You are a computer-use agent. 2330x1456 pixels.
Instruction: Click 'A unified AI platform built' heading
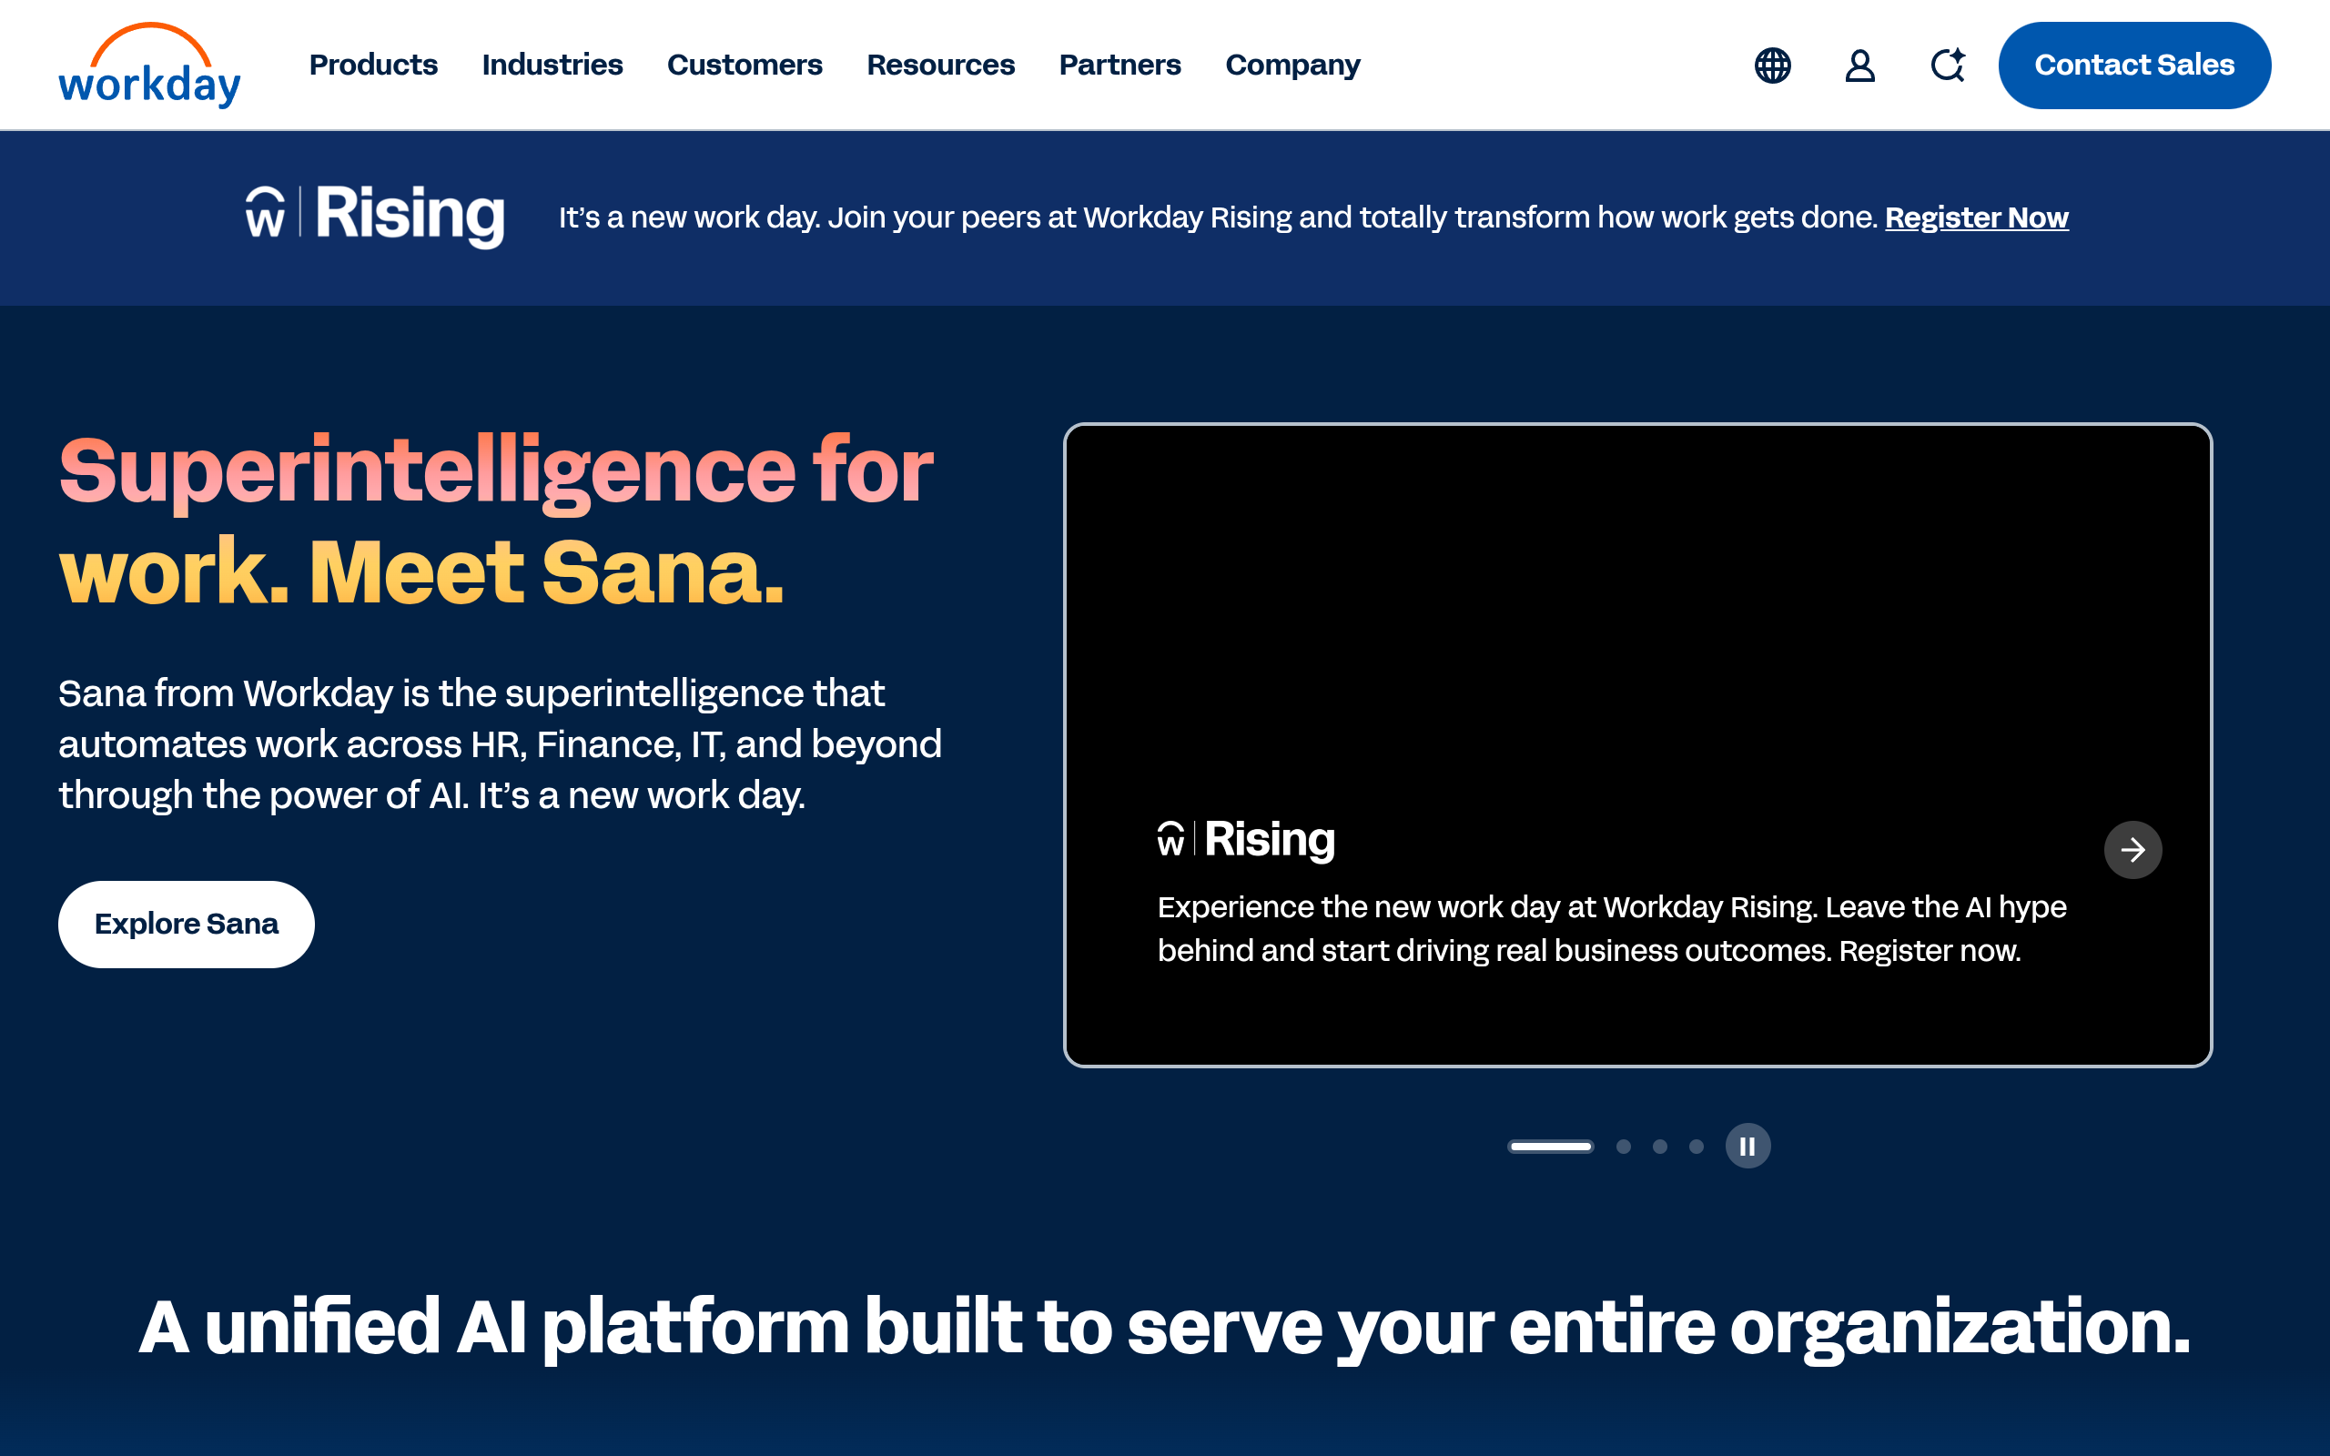tap(1164, 1327)
